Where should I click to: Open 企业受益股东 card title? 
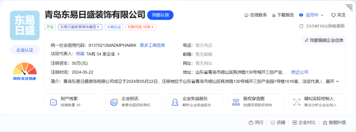click(x=195, y=99)
